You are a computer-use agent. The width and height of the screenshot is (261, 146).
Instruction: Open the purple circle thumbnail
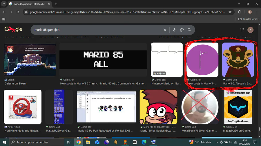[202, 60]
